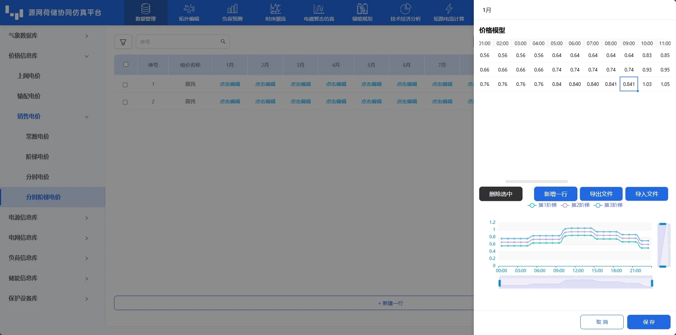Click the 导入文件 button

click(646, 194)
